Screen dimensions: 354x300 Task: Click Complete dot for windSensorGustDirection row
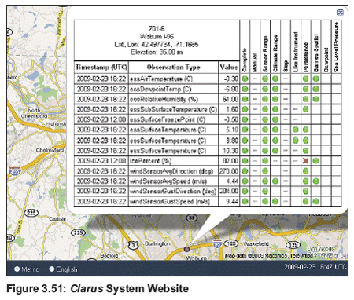[x=245, y=191]
